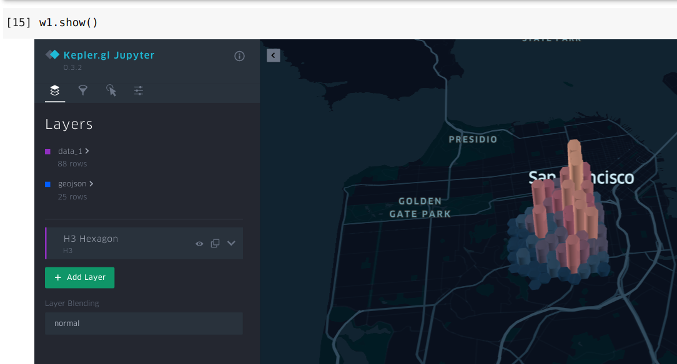Open the Base map settings panel
This screenshot has height=364, width=677.
[139, 90]
